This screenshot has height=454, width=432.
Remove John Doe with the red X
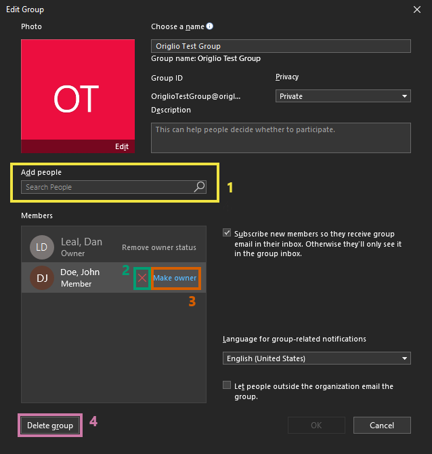coord(142,278)
